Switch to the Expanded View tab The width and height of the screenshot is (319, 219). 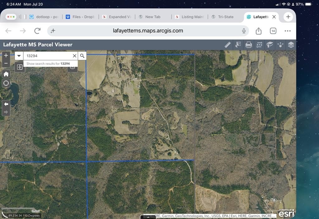117,17
